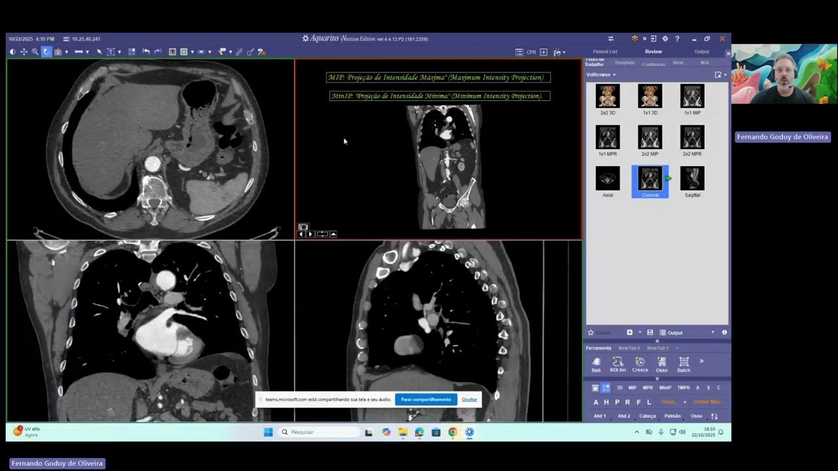Select the 2x2 3D layout thumbnail

click(608, 99)
